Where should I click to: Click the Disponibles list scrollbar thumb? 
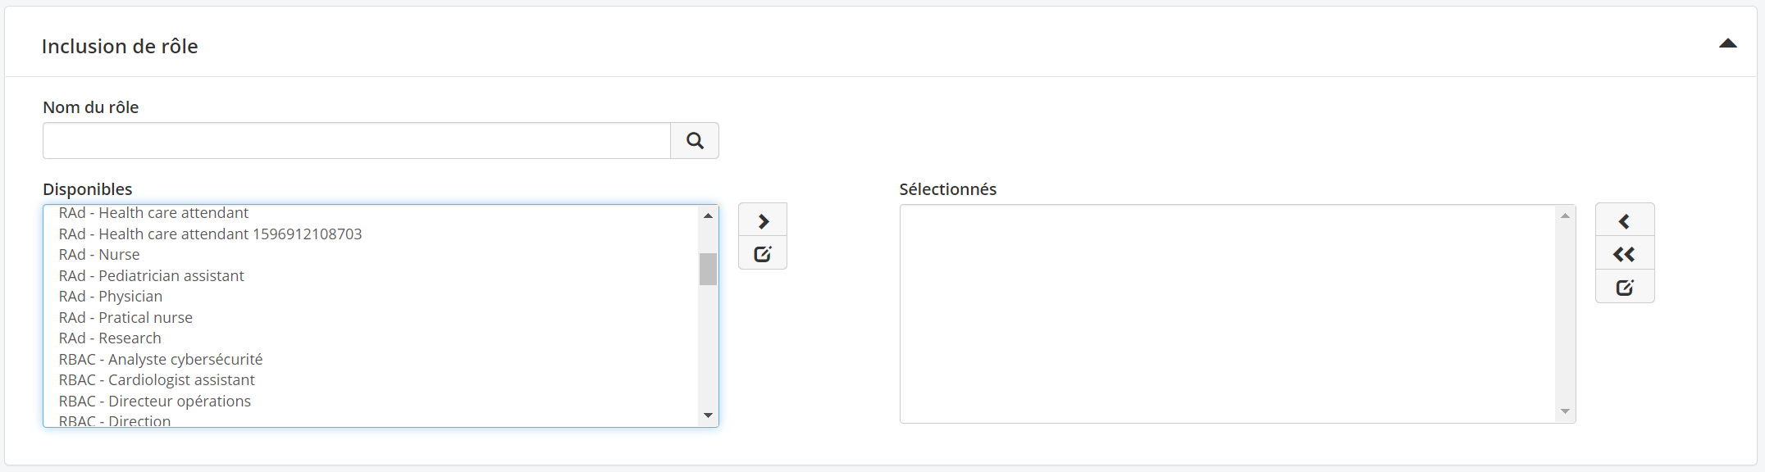(x=708, y=269)
